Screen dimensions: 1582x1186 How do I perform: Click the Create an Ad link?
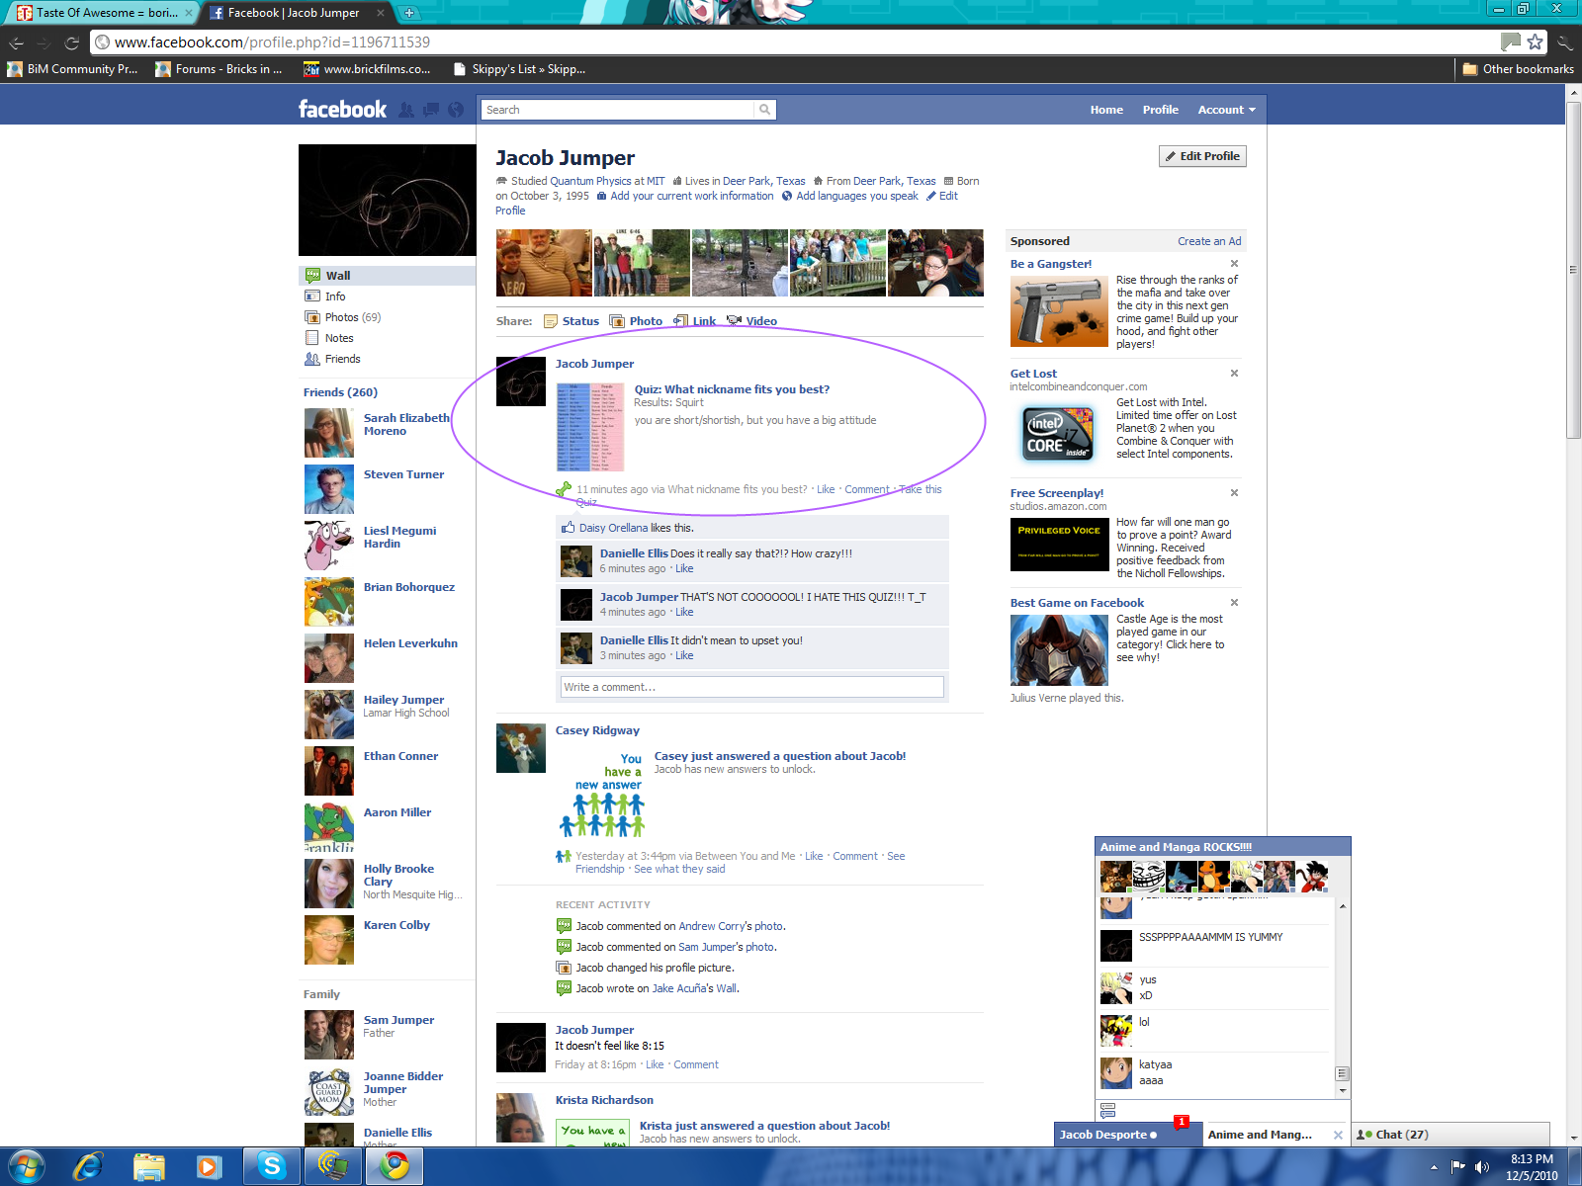coord(1209,241)
